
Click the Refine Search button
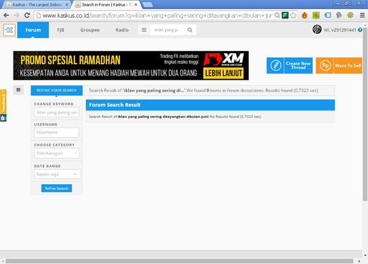coord(57,188)
